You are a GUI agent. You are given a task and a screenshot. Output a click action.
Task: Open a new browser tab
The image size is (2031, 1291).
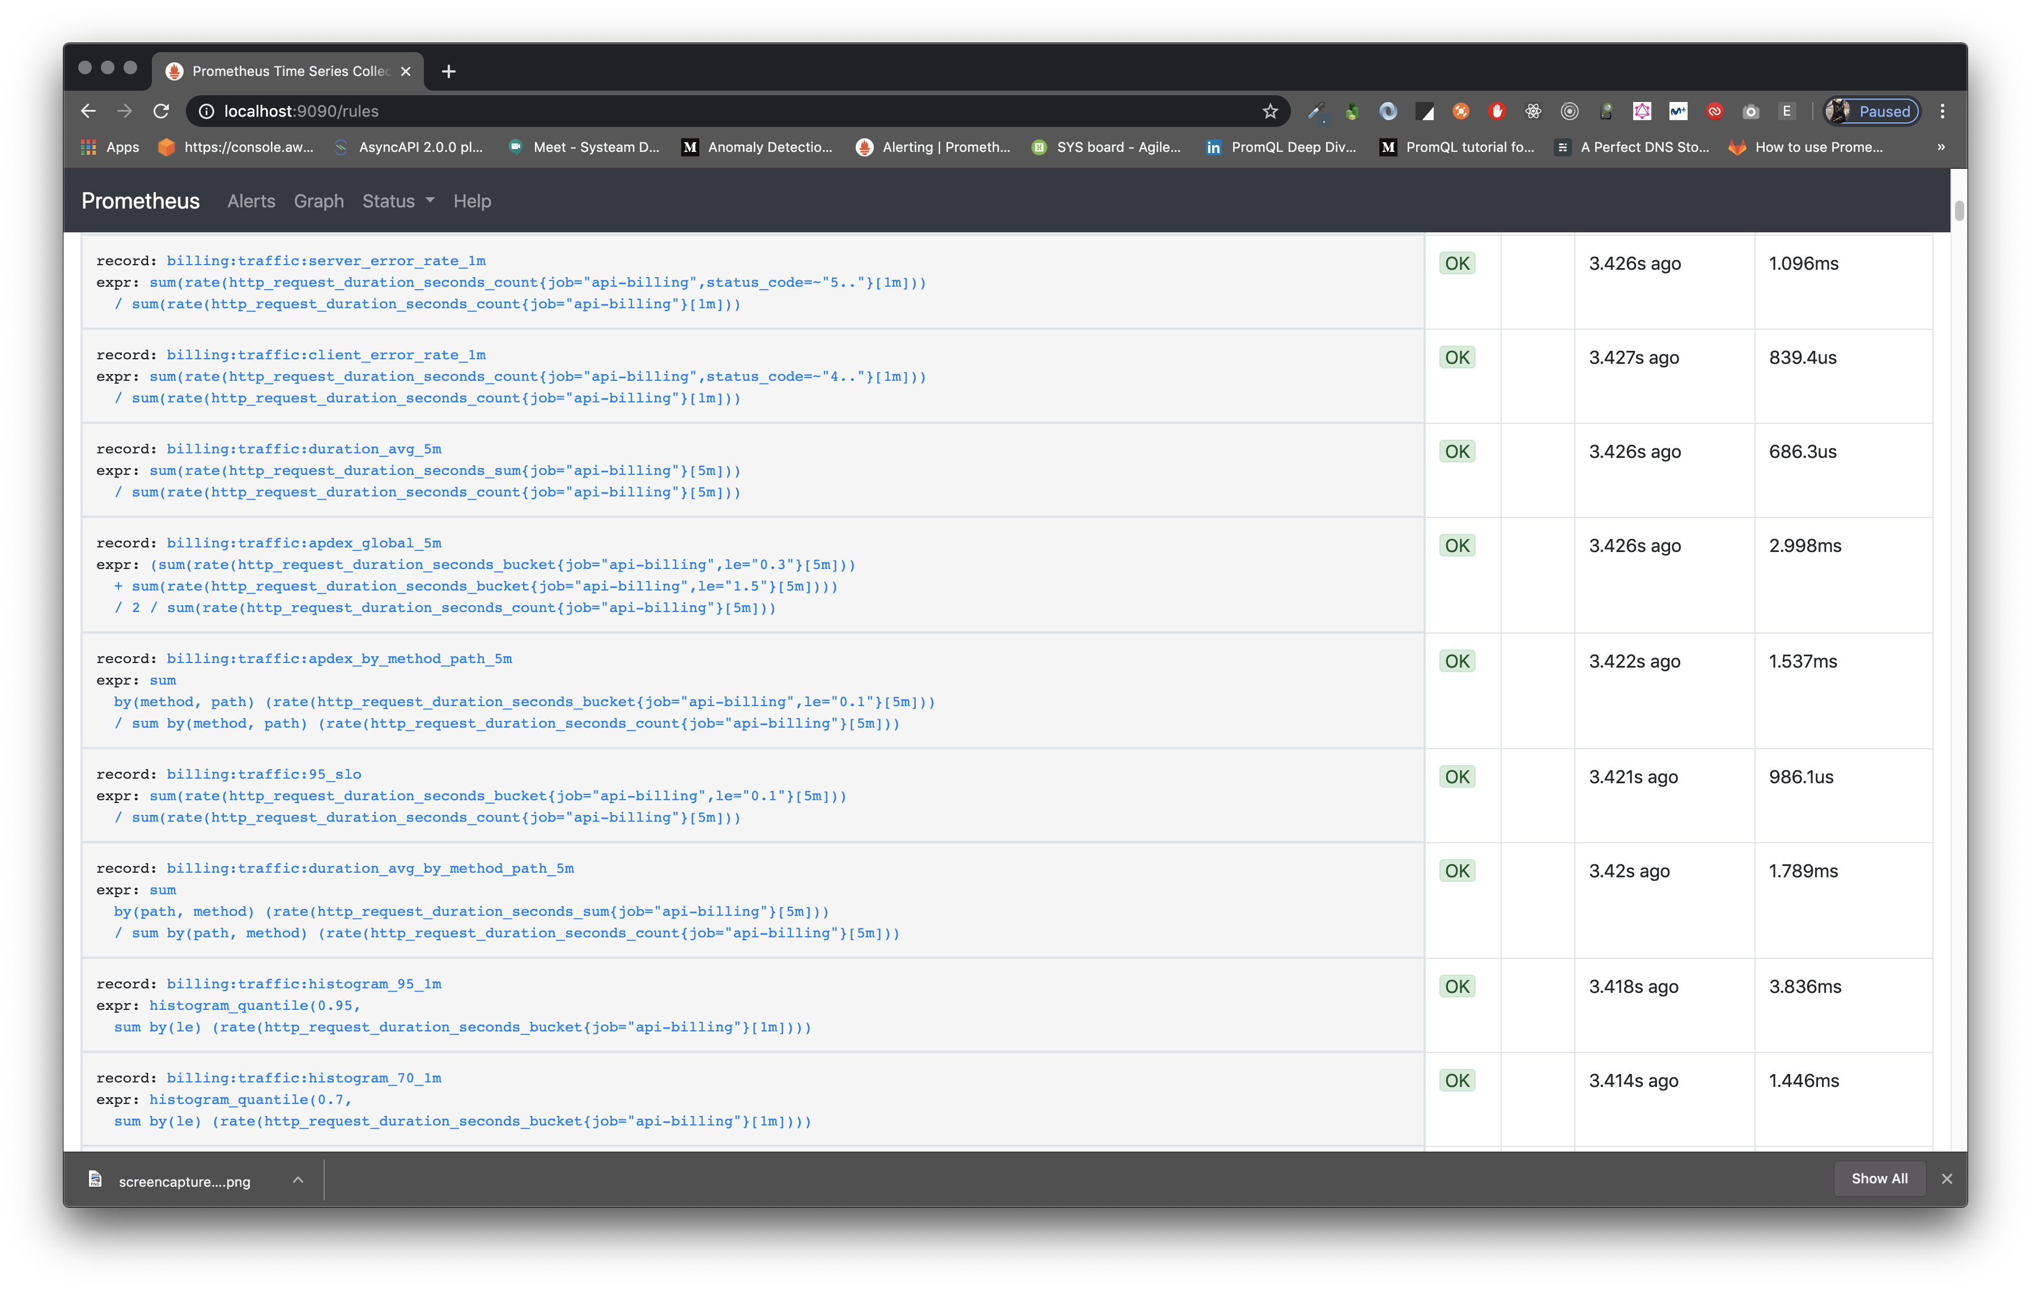[x=449, y=71]
